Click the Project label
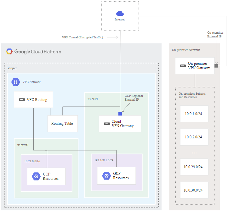This screenshot has height=211, width=228. coord(12,68)
